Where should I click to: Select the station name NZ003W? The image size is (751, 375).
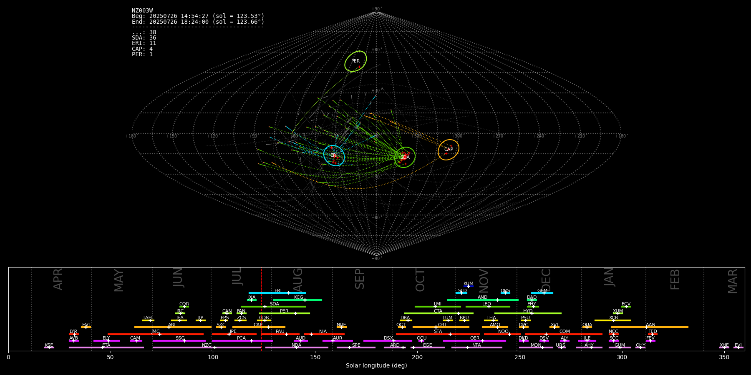click(x=142, y=11)
